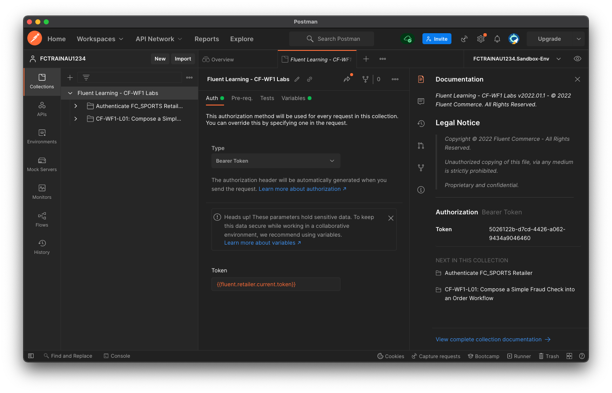Open Changelog icon in right sidebar
The image size is (612, 393).
point(421,124)
